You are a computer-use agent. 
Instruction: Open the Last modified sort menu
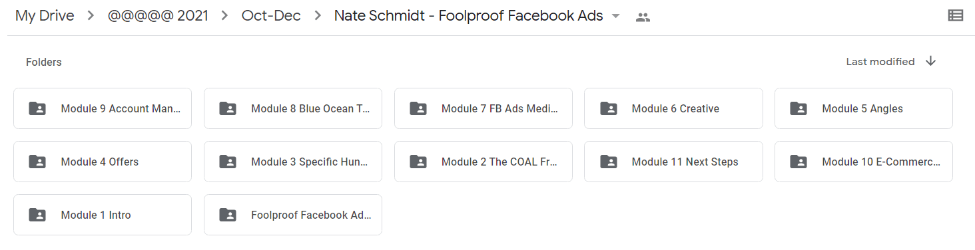point(880,61)
